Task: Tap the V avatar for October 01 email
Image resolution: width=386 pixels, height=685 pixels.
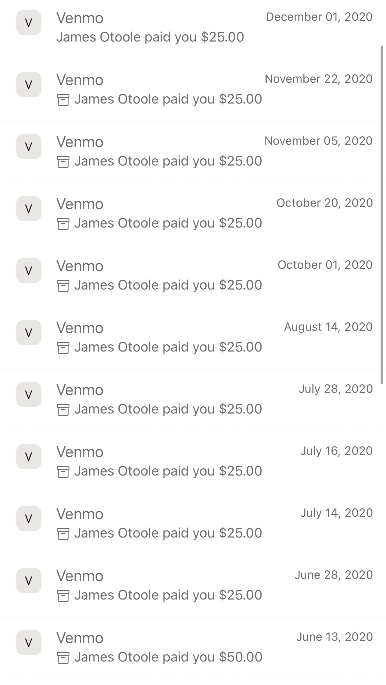Action: 29,271
